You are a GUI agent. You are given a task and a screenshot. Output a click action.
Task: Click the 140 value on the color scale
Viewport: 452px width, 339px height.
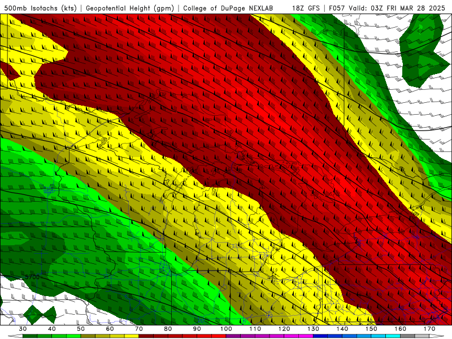click(342, 329)
